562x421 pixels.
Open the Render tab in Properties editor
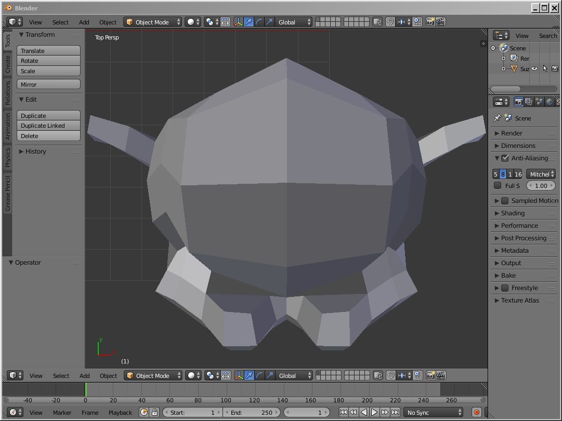pyautogui.click(x=518, y=102)
